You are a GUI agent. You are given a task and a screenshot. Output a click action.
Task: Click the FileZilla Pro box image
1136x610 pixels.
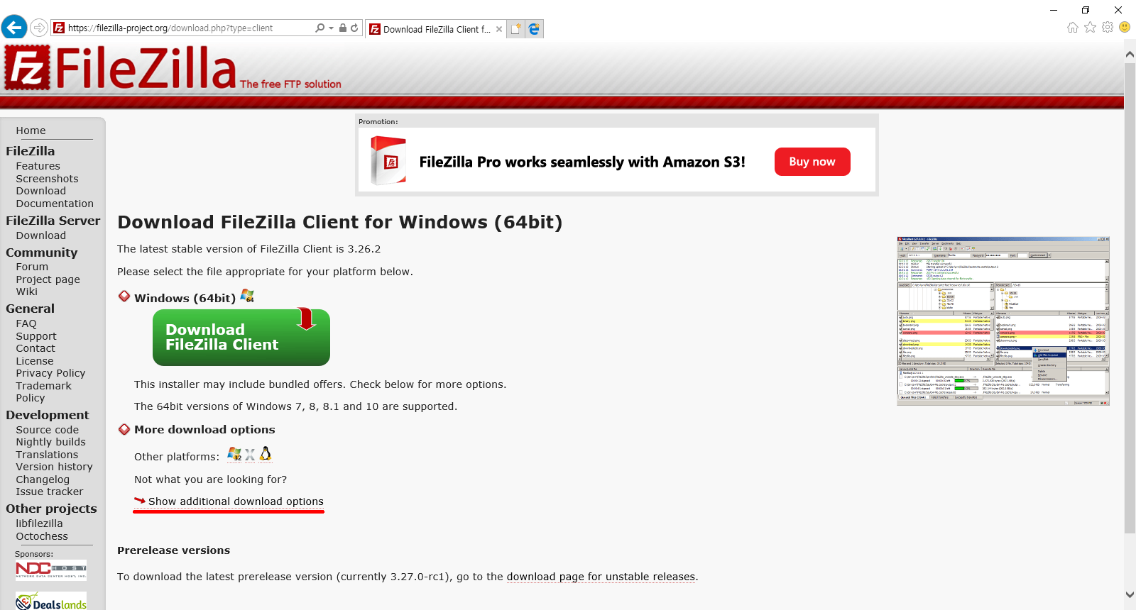pyautogui.click(x=388, y=160)
